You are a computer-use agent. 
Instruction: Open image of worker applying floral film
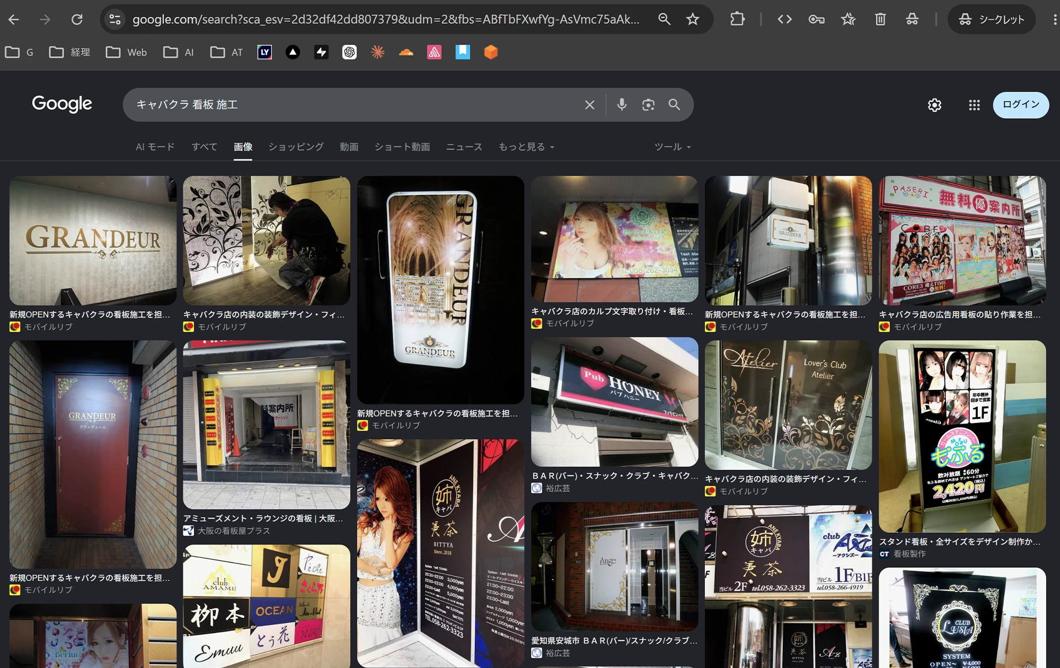(267, 240)
